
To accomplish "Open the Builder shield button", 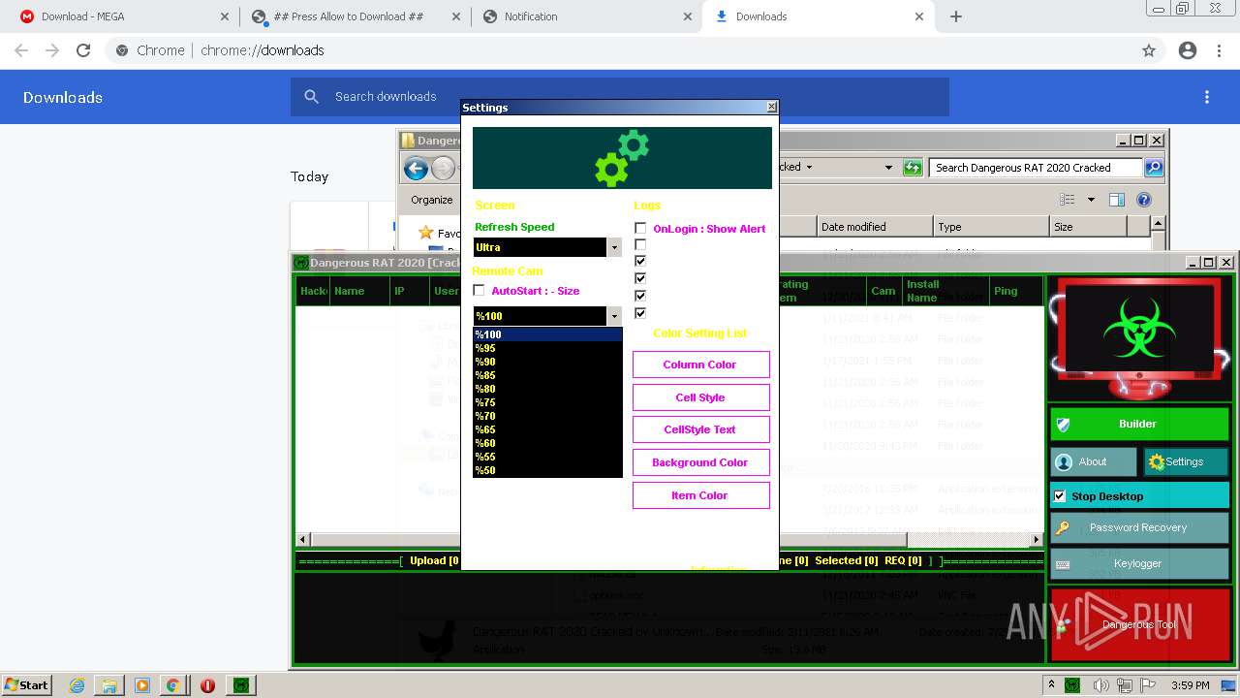I will point(1139,424).
